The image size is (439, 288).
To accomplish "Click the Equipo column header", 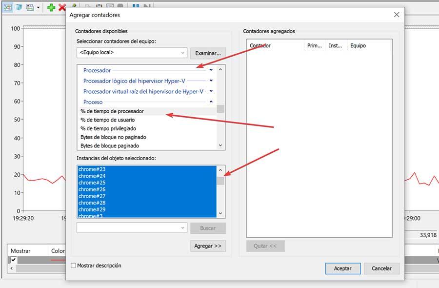I will tap(369, 46).
